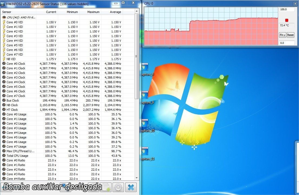Image resolution: width=299 pixels, height=195 pixels.
Task: Edit the 0.0 minimum scale field
Action: point(287,43)
